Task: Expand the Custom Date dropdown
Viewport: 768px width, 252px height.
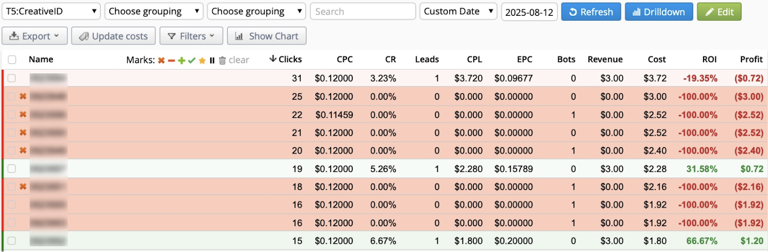Action: 458,11
